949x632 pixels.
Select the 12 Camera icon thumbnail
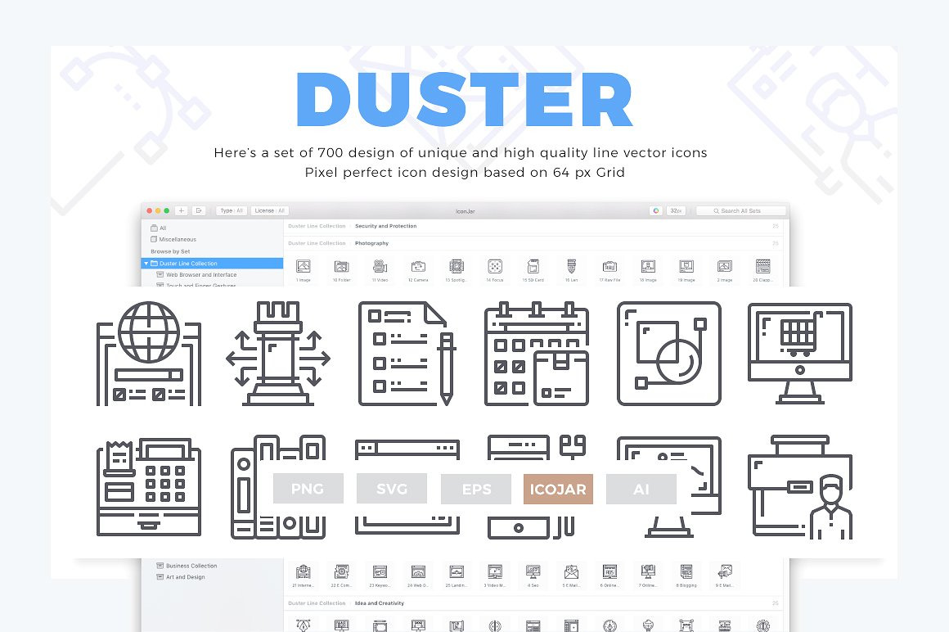(x=418, y=266)
